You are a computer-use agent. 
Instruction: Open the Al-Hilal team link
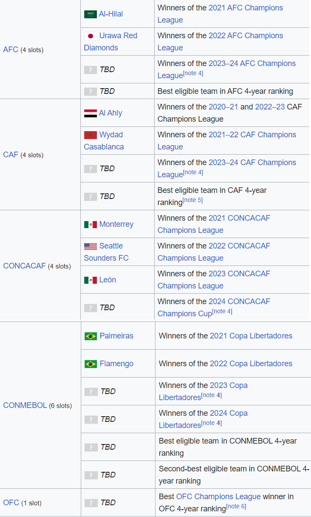point(111,14)
